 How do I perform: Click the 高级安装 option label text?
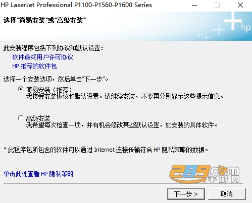[38, 118]
